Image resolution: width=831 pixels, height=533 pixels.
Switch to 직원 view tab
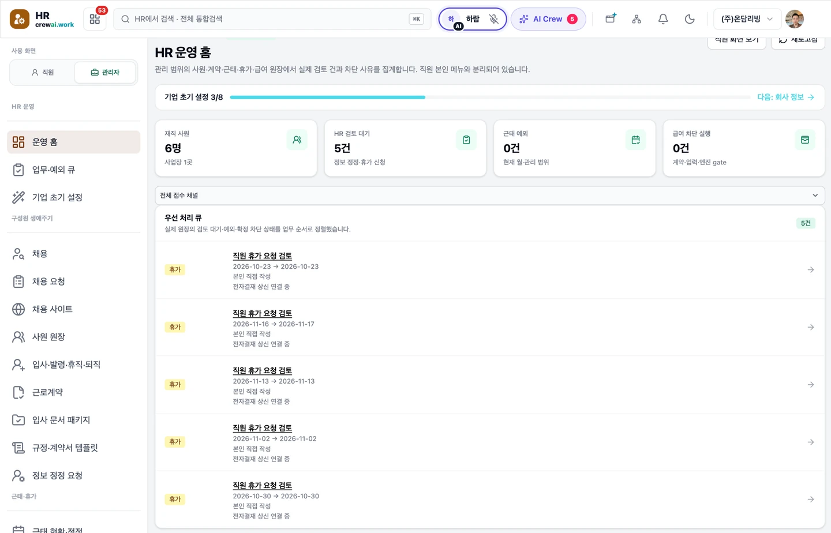click(x=43, y=73)
